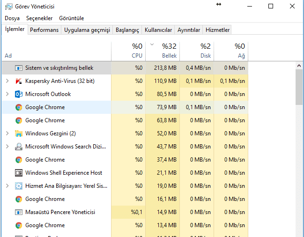Select the Kaspersky Anti-Virus (32 bit) row
Screen dimensions: 304x237
(125, 81)
